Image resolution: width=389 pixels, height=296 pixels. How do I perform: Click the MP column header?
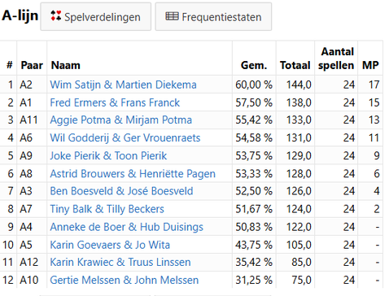point(370,65)
